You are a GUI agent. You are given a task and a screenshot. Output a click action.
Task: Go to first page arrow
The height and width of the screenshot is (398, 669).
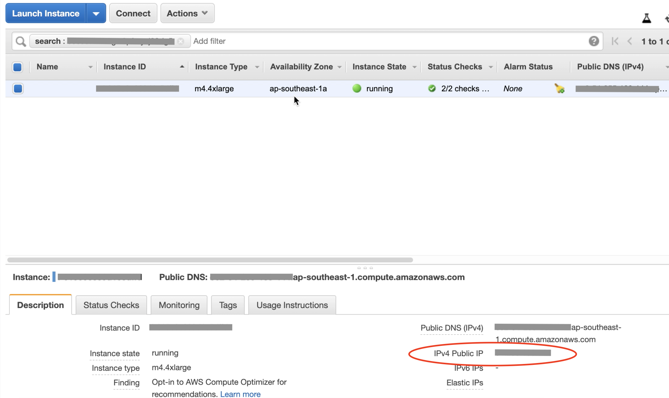[615, 41]
